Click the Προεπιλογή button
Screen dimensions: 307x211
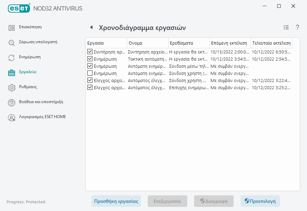tap(261, 201)
